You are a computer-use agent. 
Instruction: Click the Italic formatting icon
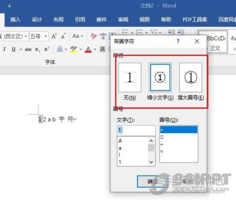coord(4,49)
